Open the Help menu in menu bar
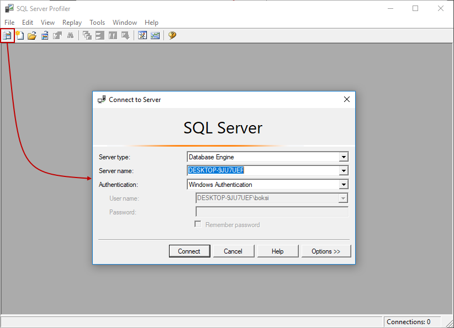Screen dimensions: 454x328 pos(151,23)
